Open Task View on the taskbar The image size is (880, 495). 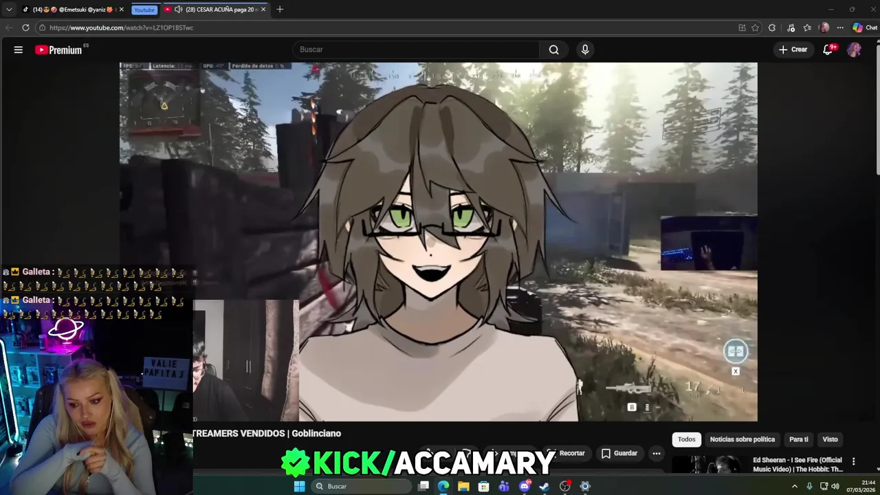[423, 486]
